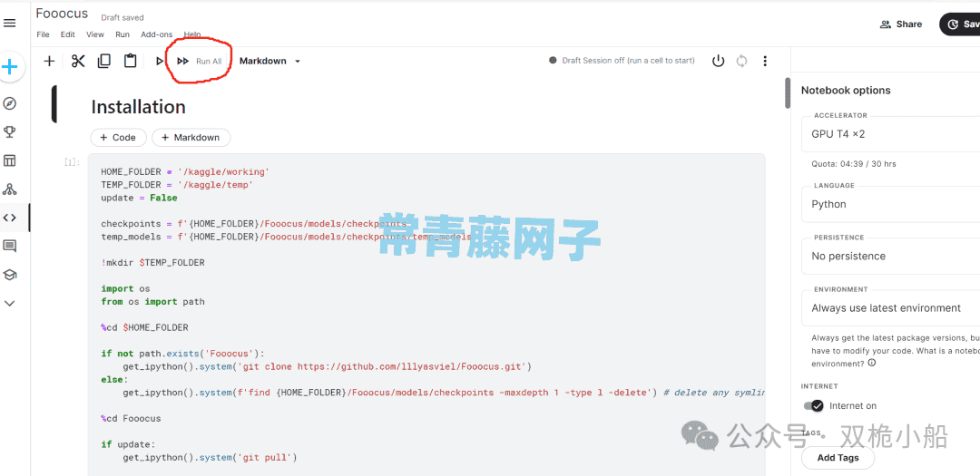Image resolution: width=980 pixels, height=476 pixels.
Task: Expand More chevron in left sidebar
Action: (9, 303)
